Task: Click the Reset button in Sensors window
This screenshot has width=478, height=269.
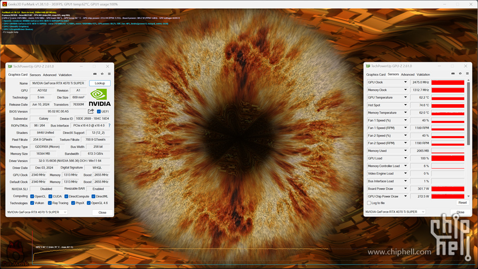Action: click(x=462, y=203)
